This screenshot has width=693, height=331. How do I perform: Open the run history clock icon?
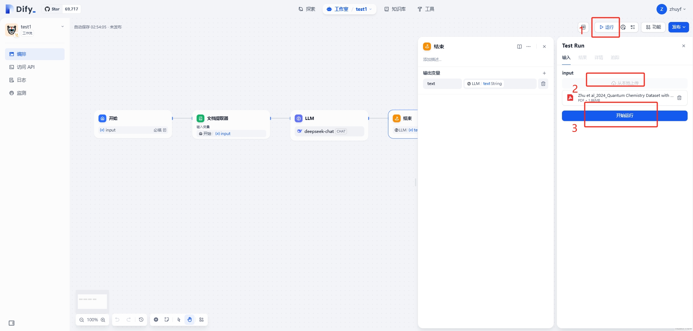[623, 27]
